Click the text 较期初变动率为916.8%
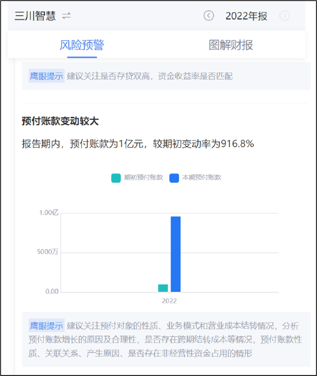Image resolution: width=317 pixels, height=376 pixels. coord(203,144)
